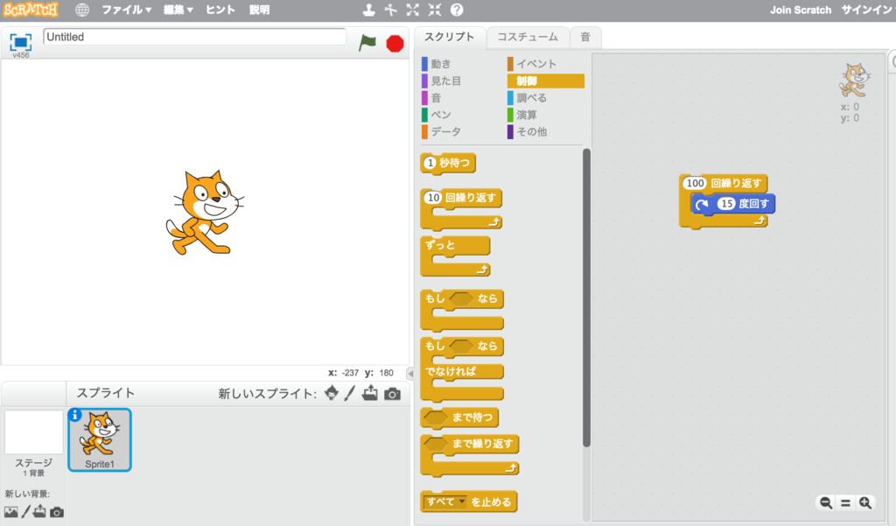Upload sprite from file
Viewport: 896px width, 526px height.
370,393
